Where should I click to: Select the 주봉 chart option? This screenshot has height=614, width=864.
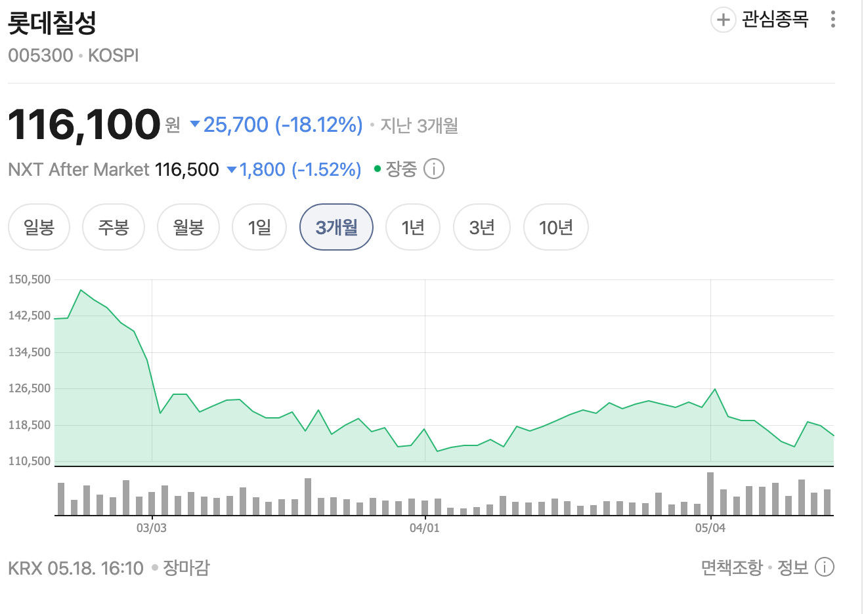(x=114, y=227)
